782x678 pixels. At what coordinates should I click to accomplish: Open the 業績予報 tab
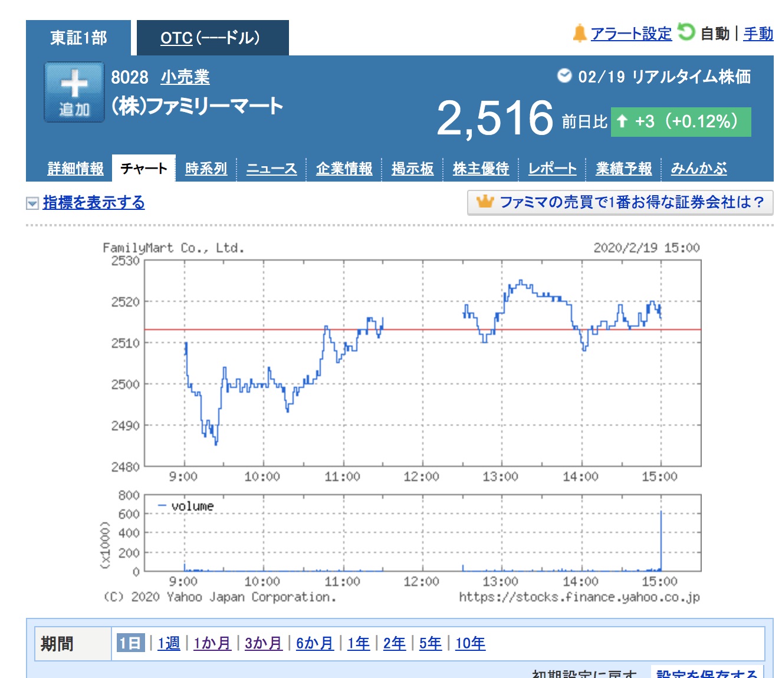[x=623, y=169]
